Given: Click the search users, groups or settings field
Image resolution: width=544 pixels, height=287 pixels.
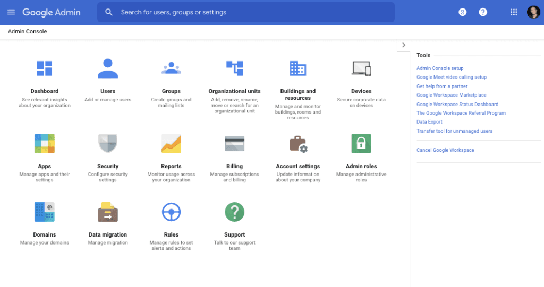Looking at the screenshot, I should tap(250, 12).
